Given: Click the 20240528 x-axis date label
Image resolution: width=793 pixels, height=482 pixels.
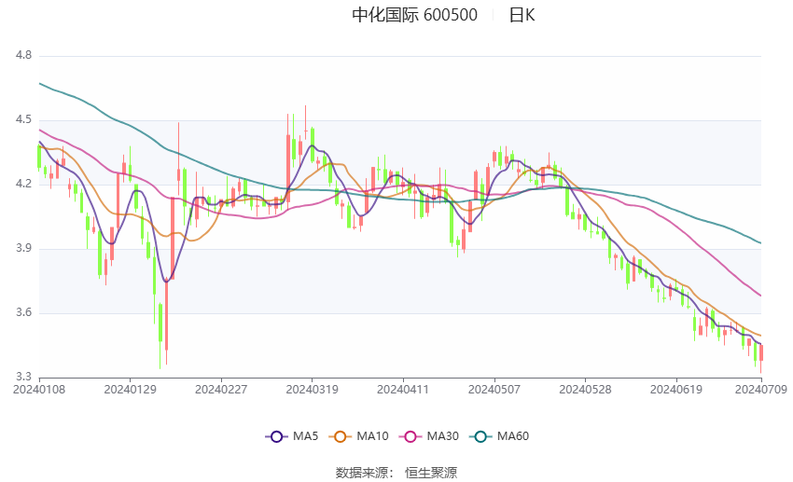Looking at the screenshot, I should point(585,390).
